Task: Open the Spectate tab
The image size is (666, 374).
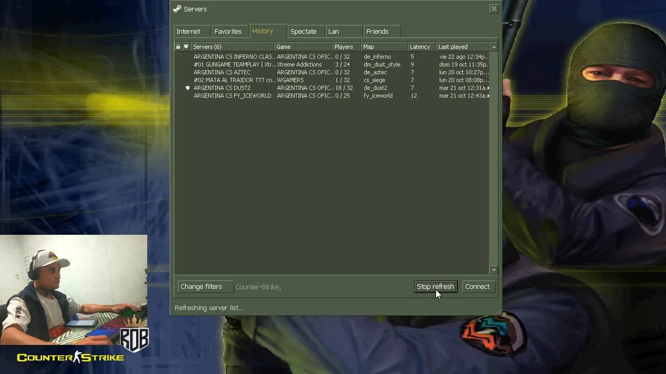Action: point(306,32)
